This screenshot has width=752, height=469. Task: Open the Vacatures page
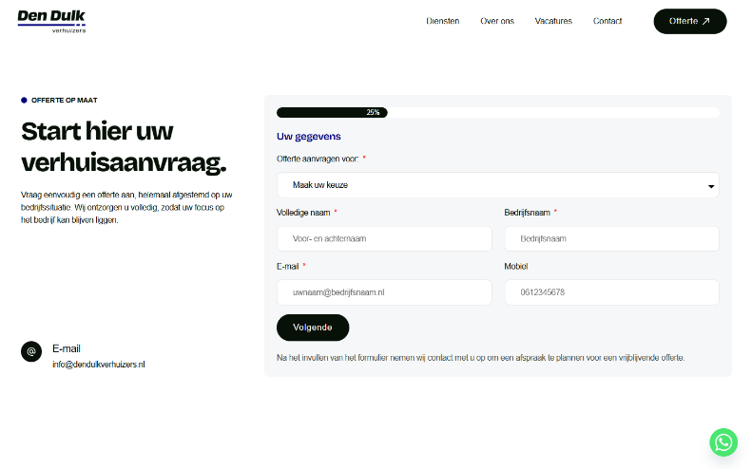click(553, 21)
